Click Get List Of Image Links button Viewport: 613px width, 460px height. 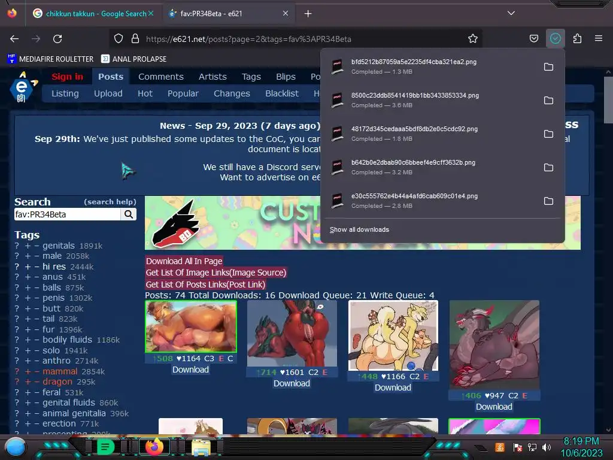[216, 273]
